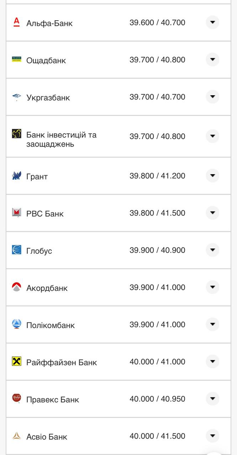Expand the Асвіо Банк details arrow
This screenshot has width=237, height=455.
[x=212, y=436]
